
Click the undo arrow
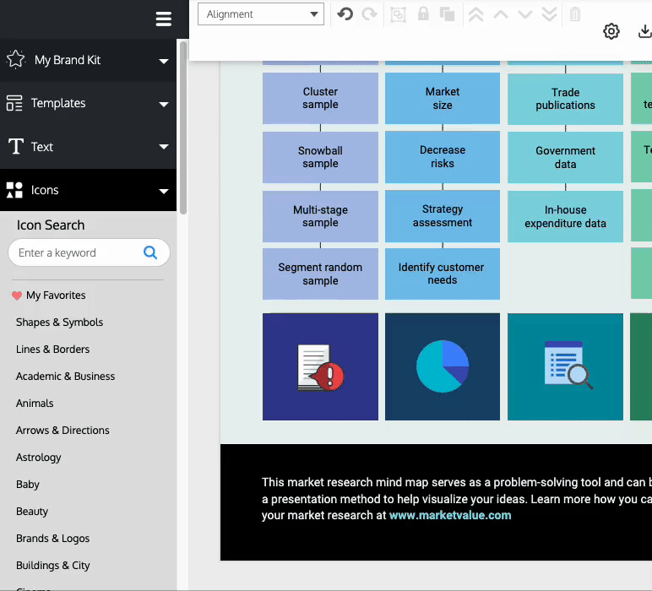pos(345,14)
